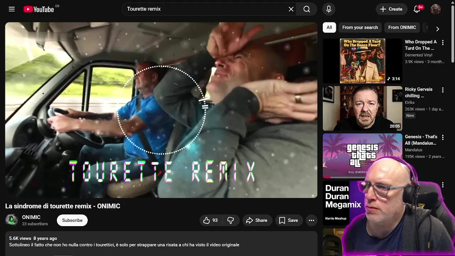Open options for Duran Duran Megamix video
The height and width of the screenshot is (256, 455).
443,185
